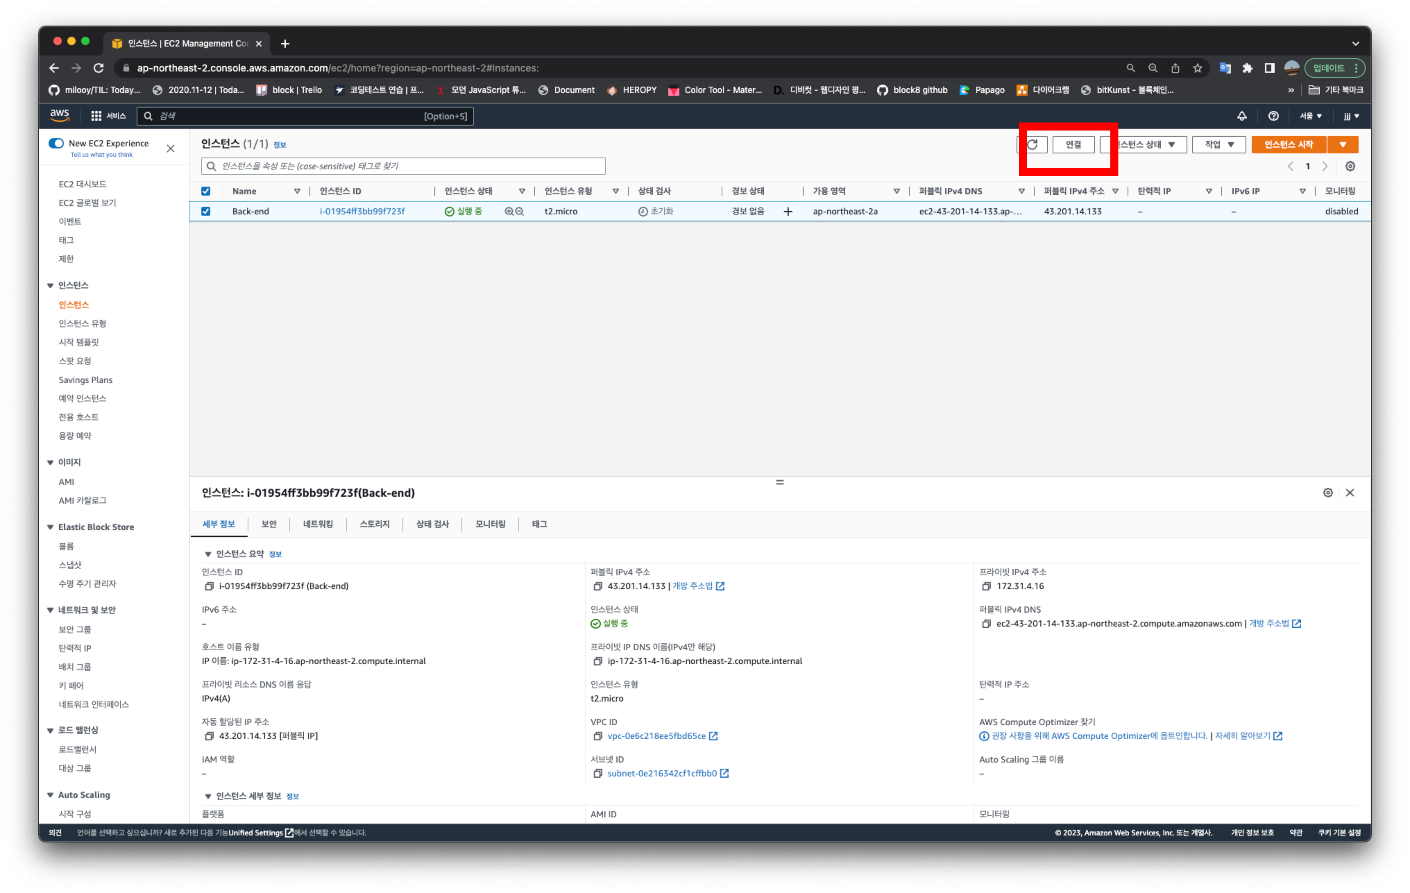Open the AWS notifications bell
The image size is (1410, 893).
(x=1241, y=116)
